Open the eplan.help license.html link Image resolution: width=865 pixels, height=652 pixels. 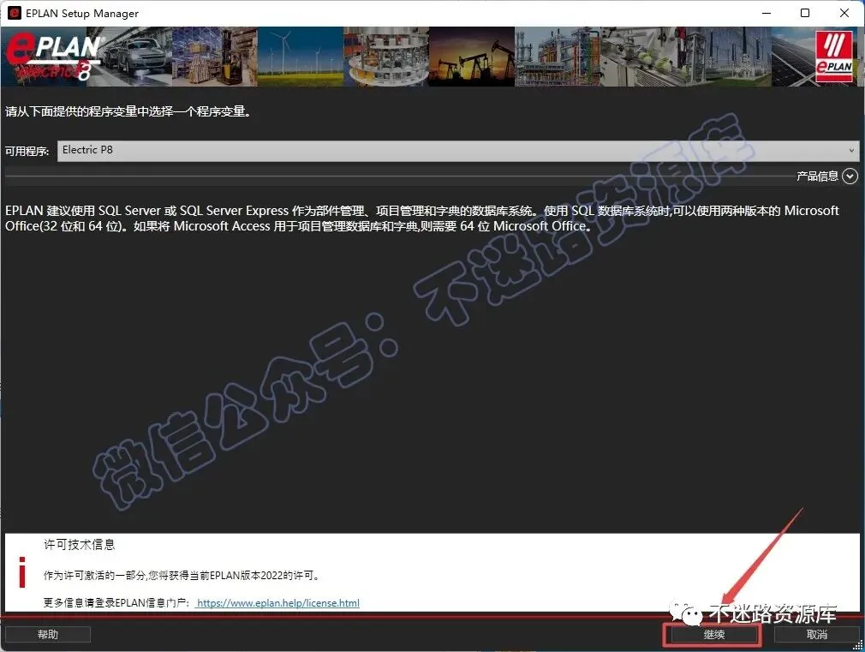(x=278, y=603)
